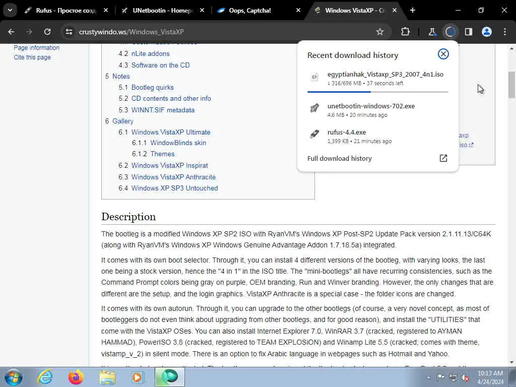Select the Windows VistaXP tab
The width and height of the screenshot is (516, 387).
click(355, 11)
